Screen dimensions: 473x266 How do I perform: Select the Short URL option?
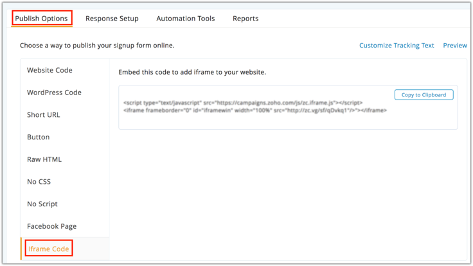(x=43, y=115)
